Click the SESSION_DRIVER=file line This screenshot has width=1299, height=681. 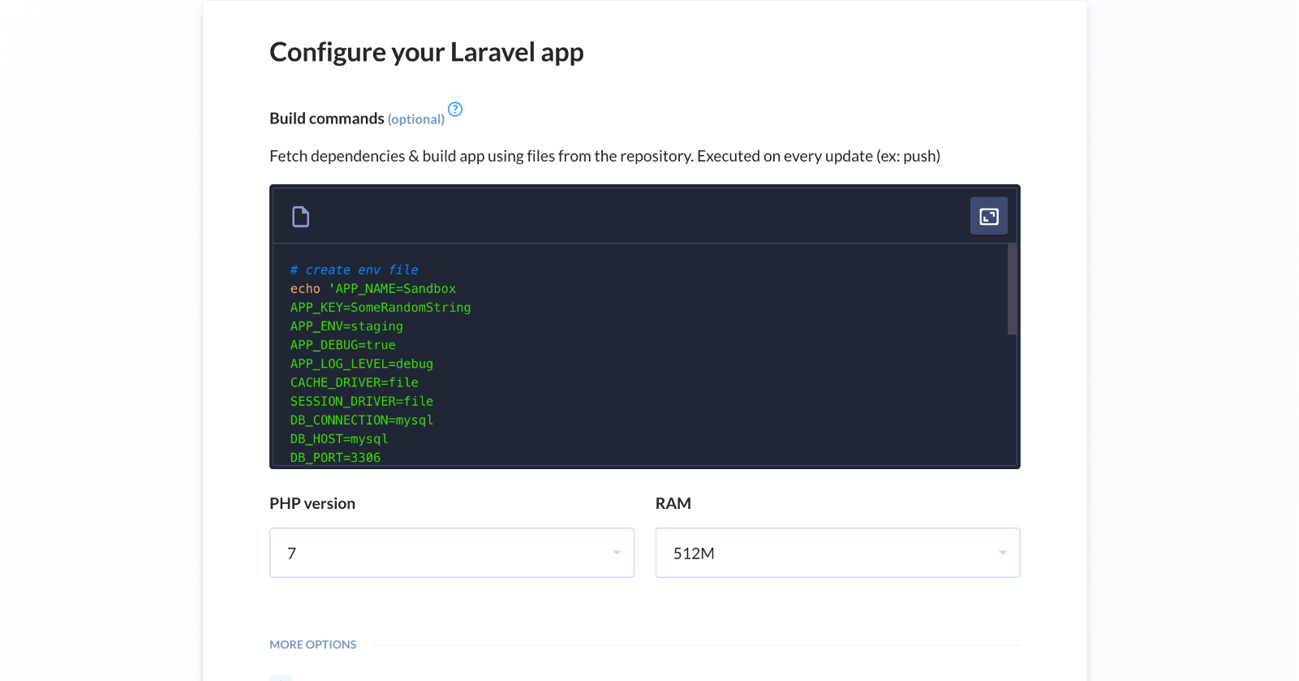click(x=362, y=401)
